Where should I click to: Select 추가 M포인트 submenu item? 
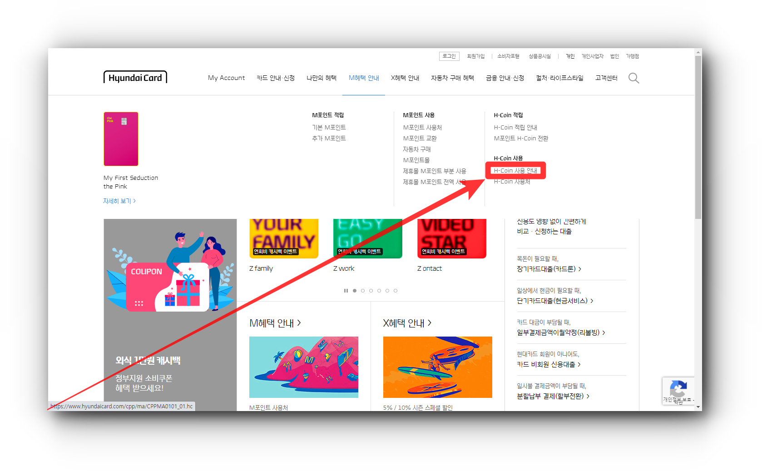pyautogui.click(x=329, y=139)
